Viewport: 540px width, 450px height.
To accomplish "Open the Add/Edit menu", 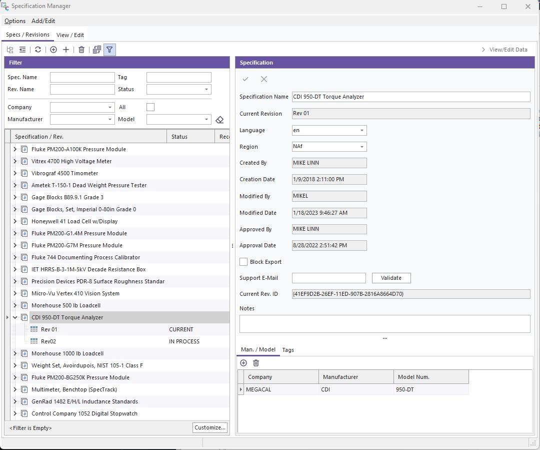I will tap(43, 21).
